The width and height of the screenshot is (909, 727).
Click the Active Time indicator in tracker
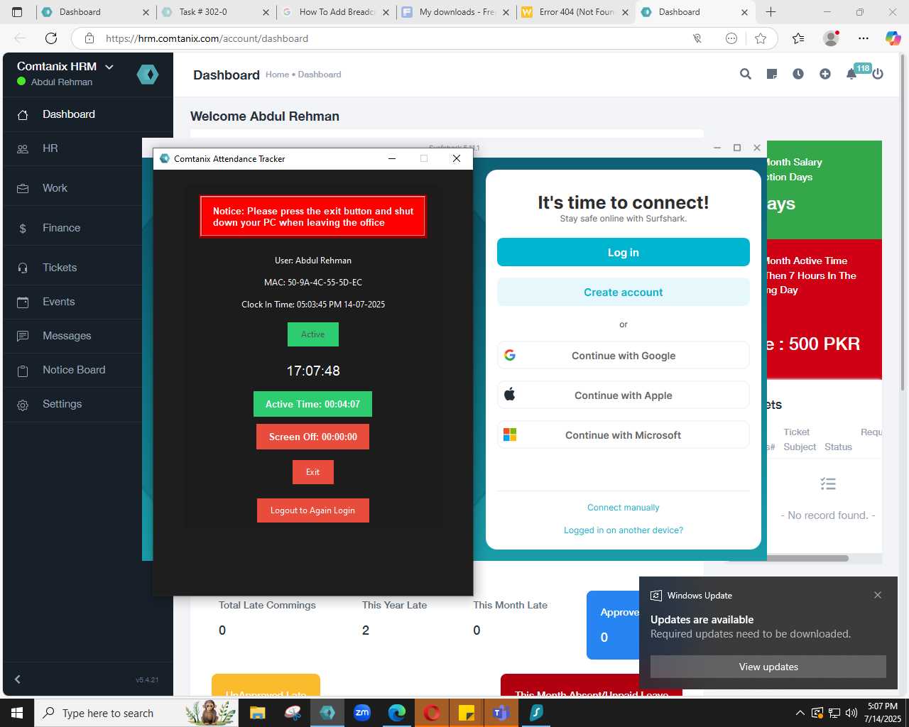pos(313,404)
